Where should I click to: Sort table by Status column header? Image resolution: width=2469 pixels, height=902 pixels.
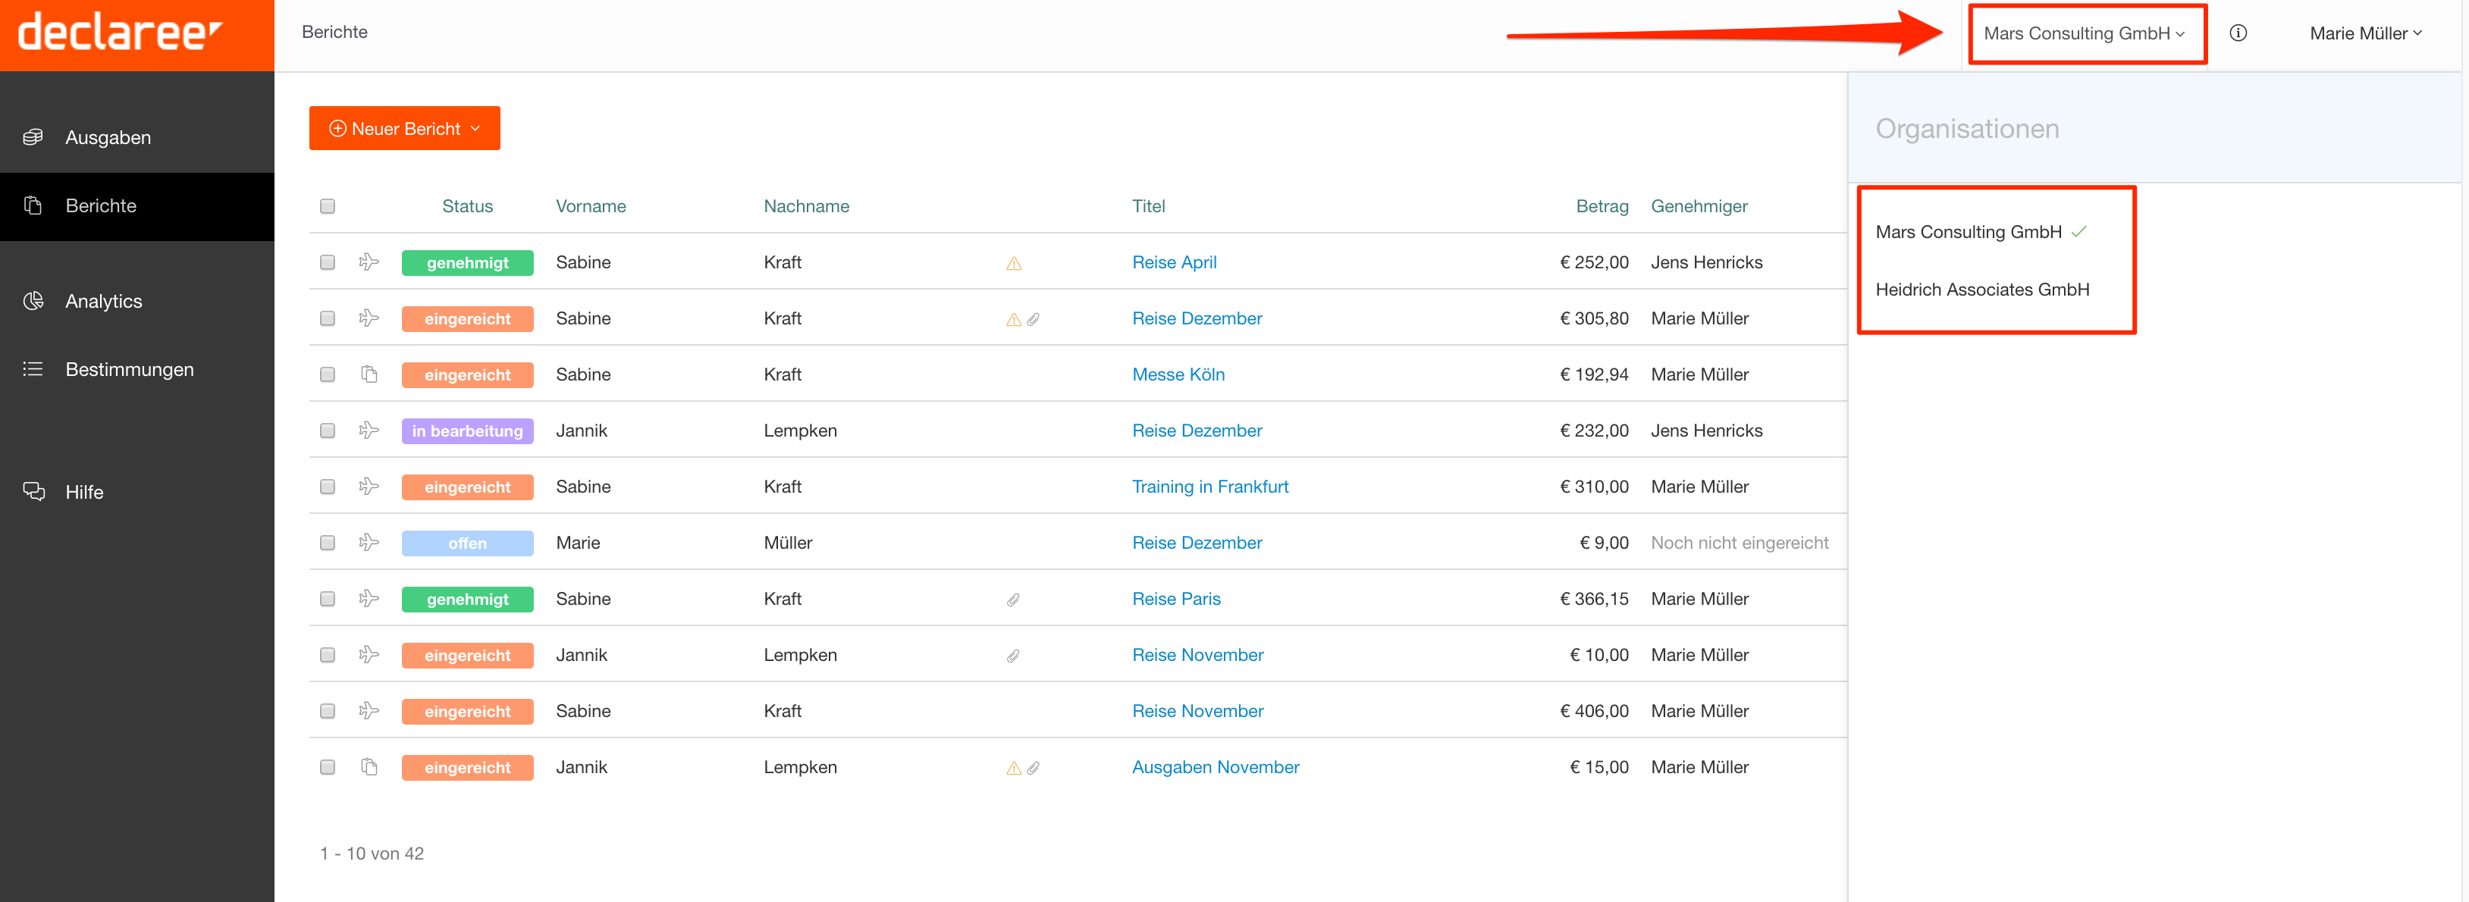coord(467,206)
